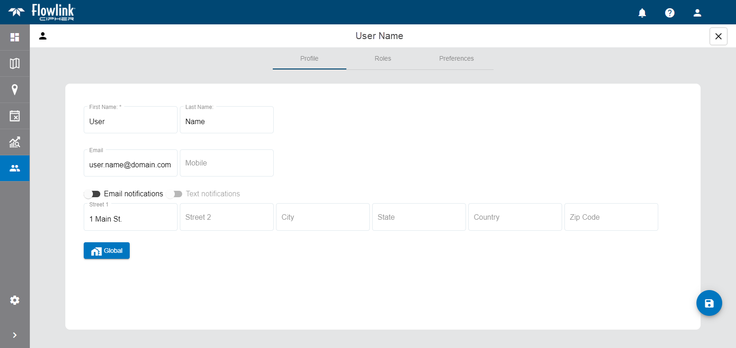Screen dimensions: 736x348
Task: Toggle Email notifications switch
Action: pyautogui.click(x=92, y=194)
